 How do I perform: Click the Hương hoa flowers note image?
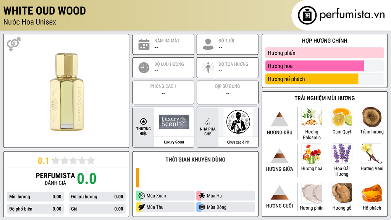tap(312, 154)
